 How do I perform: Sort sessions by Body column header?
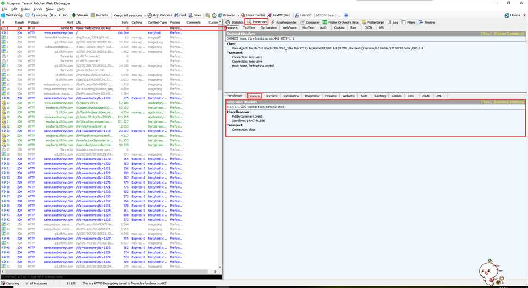point(124,22)
